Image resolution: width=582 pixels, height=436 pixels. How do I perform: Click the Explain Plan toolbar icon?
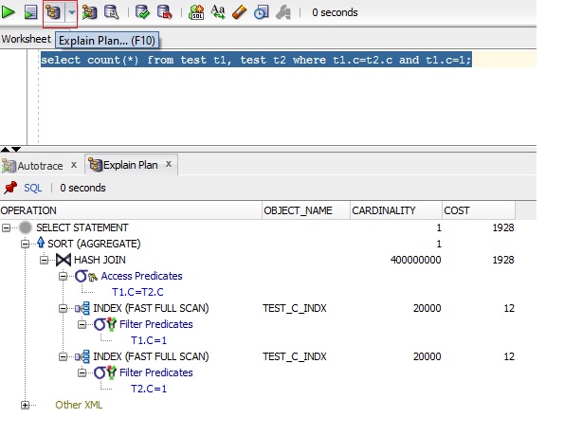pos(53,13)
